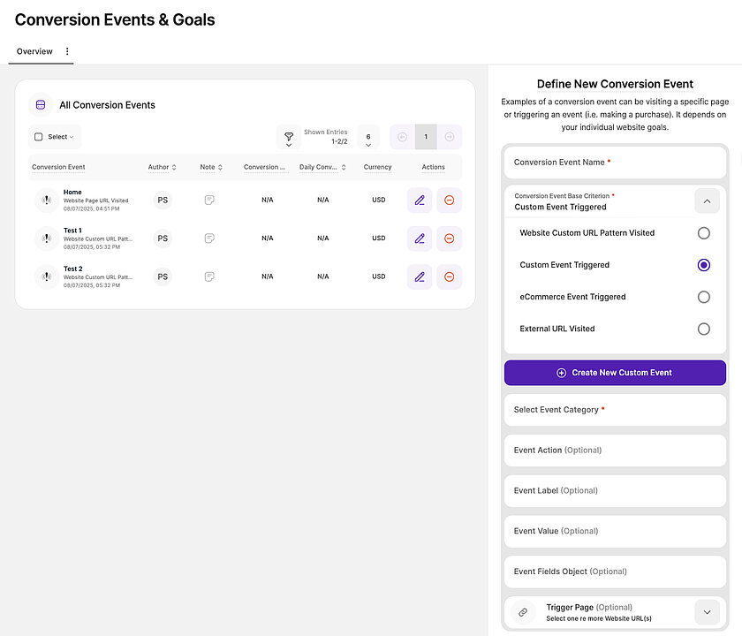Open the entries-per-page selector showing 6

367,137
